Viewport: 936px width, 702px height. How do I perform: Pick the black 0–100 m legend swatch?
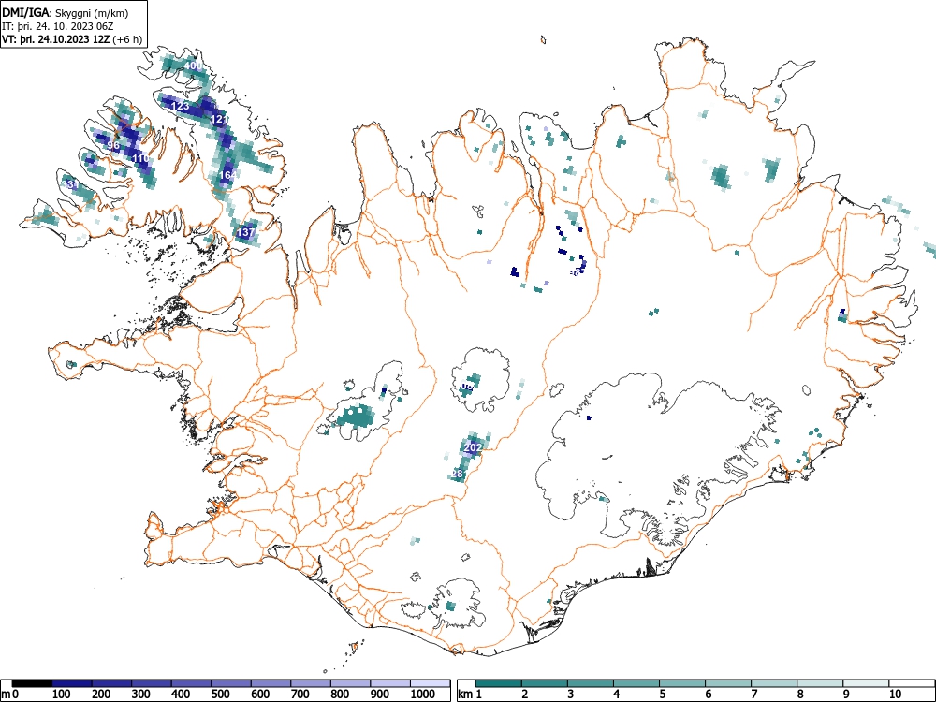pyautogui.click(x=32, y=683)
